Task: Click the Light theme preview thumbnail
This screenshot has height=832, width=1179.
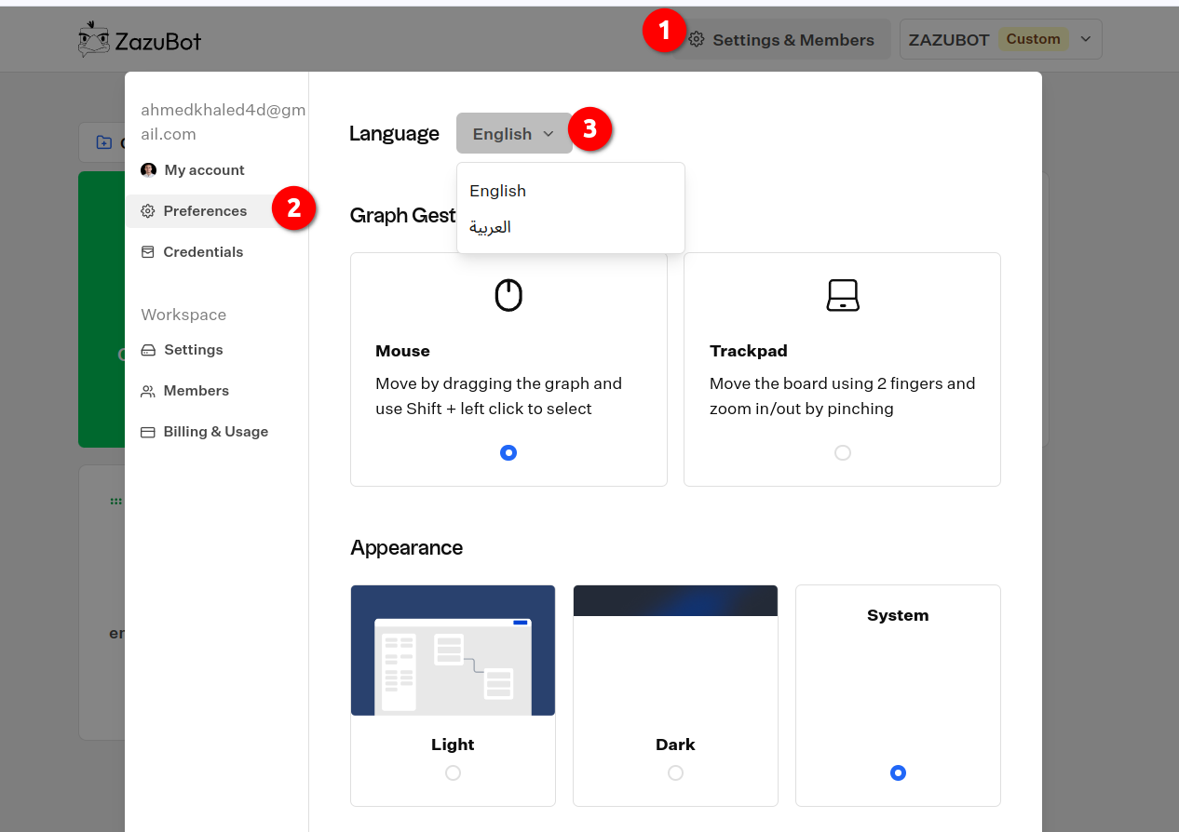Action: point(453,651)
